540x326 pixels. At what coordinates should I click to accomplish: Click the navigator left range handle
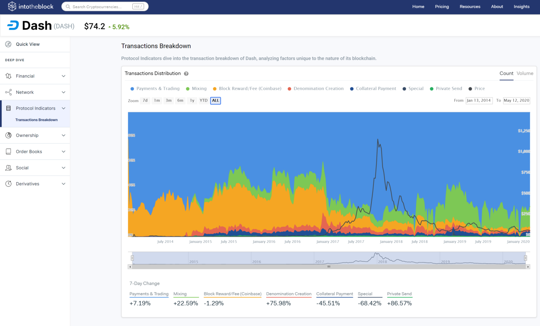point(132,258)
